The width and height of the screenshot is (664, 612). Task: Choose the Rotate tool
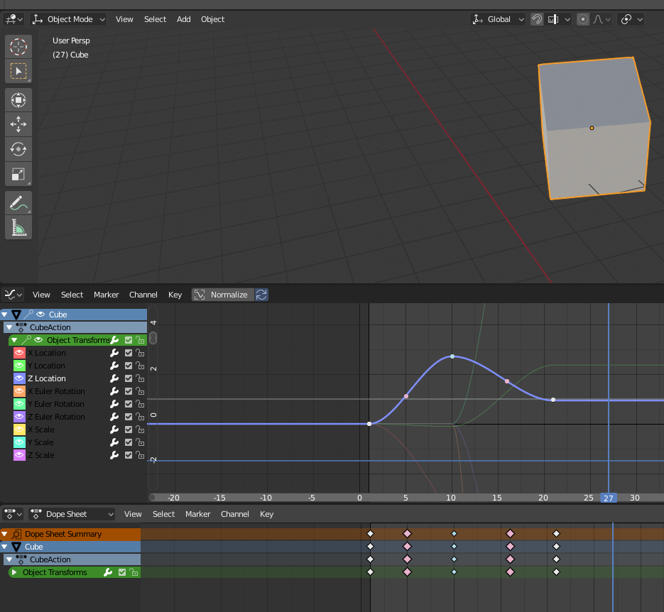(18, 149)
